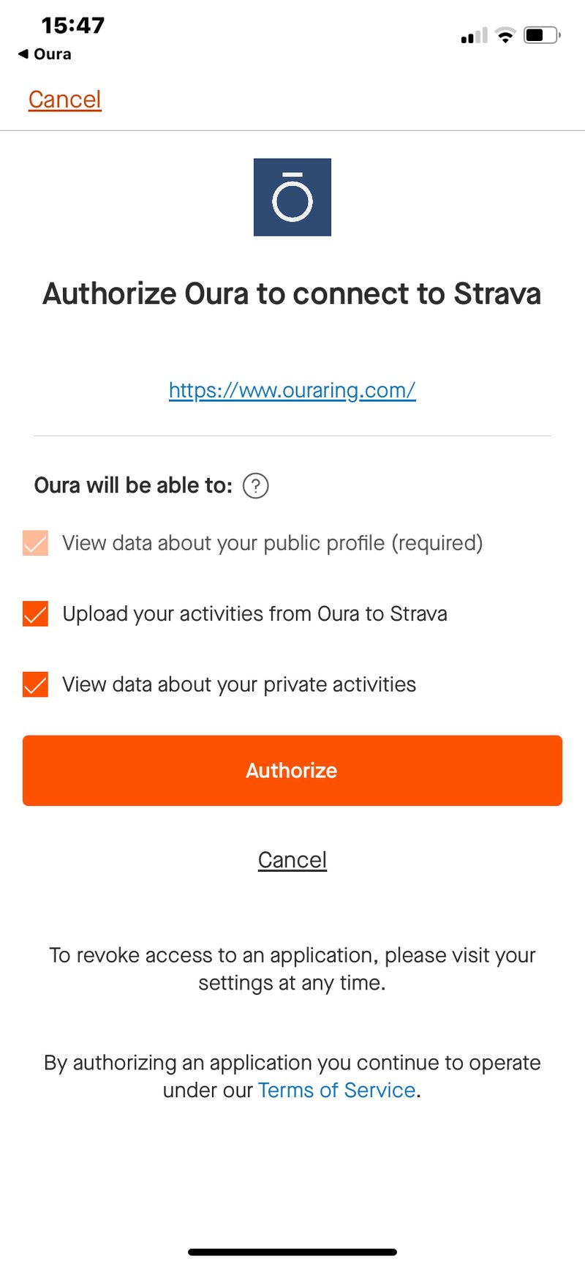This screenshot has height=1267, width=585.
Task: Tap the 15:47 clock in status bar
Action: tap(73, 26)
